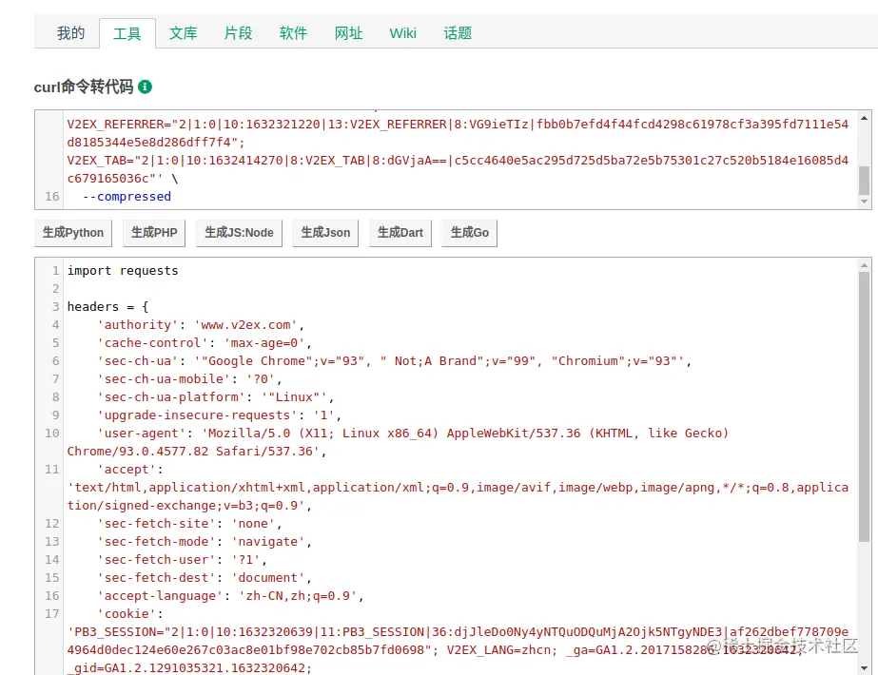Click the 'authority': 'www.v2ex.com' line
Viewport: 878px width, 675px height.
click(x=201, y=325)
